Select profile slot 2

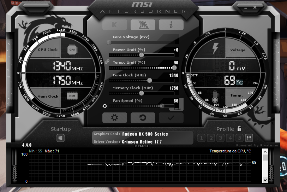click(x=211, y=138)
